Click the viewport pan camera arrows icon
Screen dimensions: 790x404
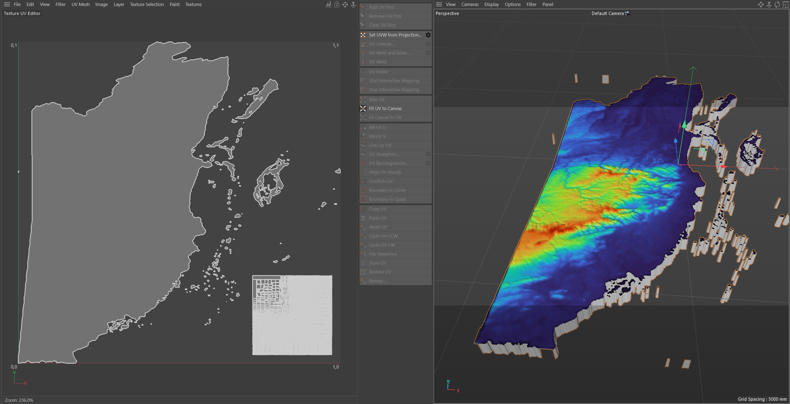pos(761,4)
